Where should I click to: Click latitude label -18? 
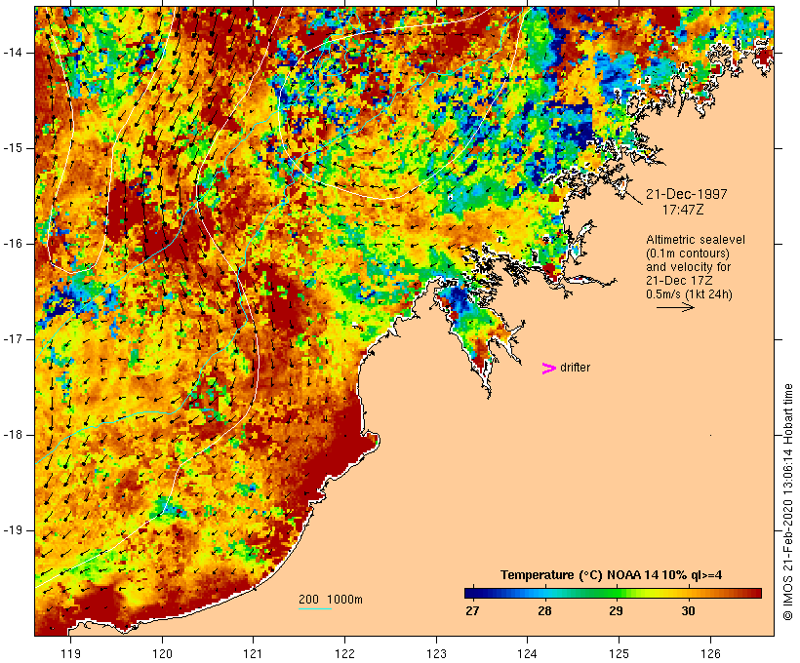(13, 435)
